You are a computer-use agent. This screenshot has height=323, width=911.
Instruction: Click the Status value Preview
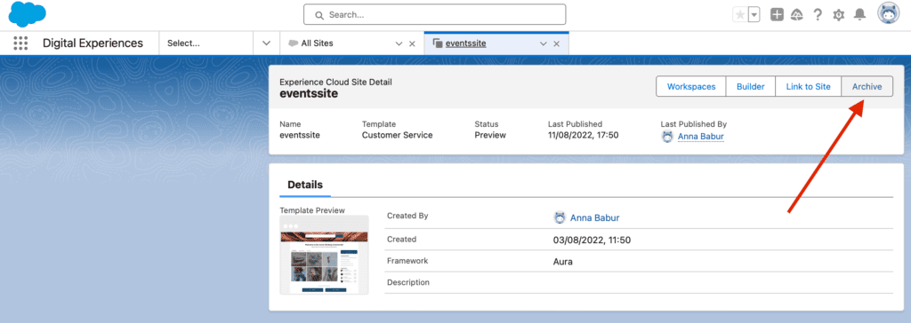point(490,135)
